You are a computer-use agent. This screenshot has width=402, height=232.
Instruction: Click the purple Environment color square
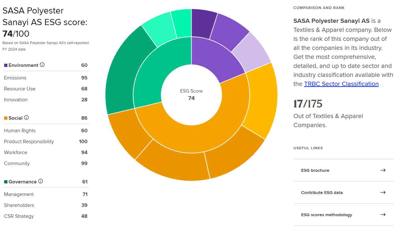pos(6,65)
